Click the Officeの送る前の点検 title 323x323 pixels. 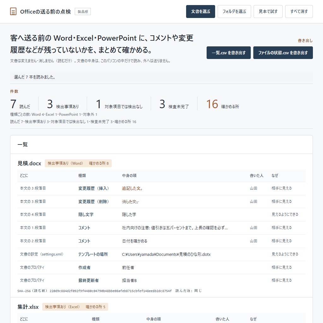click(45, 12)
